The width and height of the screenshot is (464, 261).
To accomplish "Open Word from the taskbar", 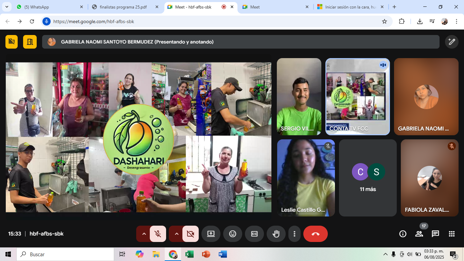I will [222, 254].
